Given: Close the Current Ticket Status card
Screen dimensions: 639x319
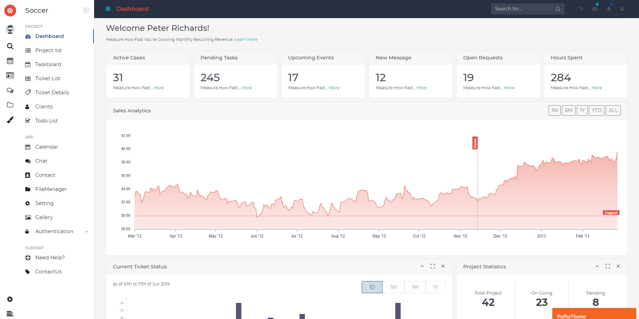Looking at the screenshot, I should [443, 266].
